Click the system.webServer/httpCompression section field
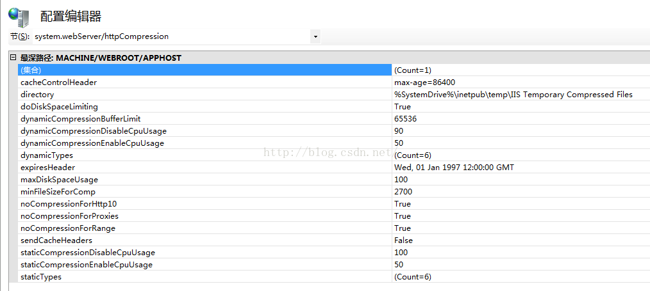Screen dimensions: 650x291 click(x=171, y=37)
